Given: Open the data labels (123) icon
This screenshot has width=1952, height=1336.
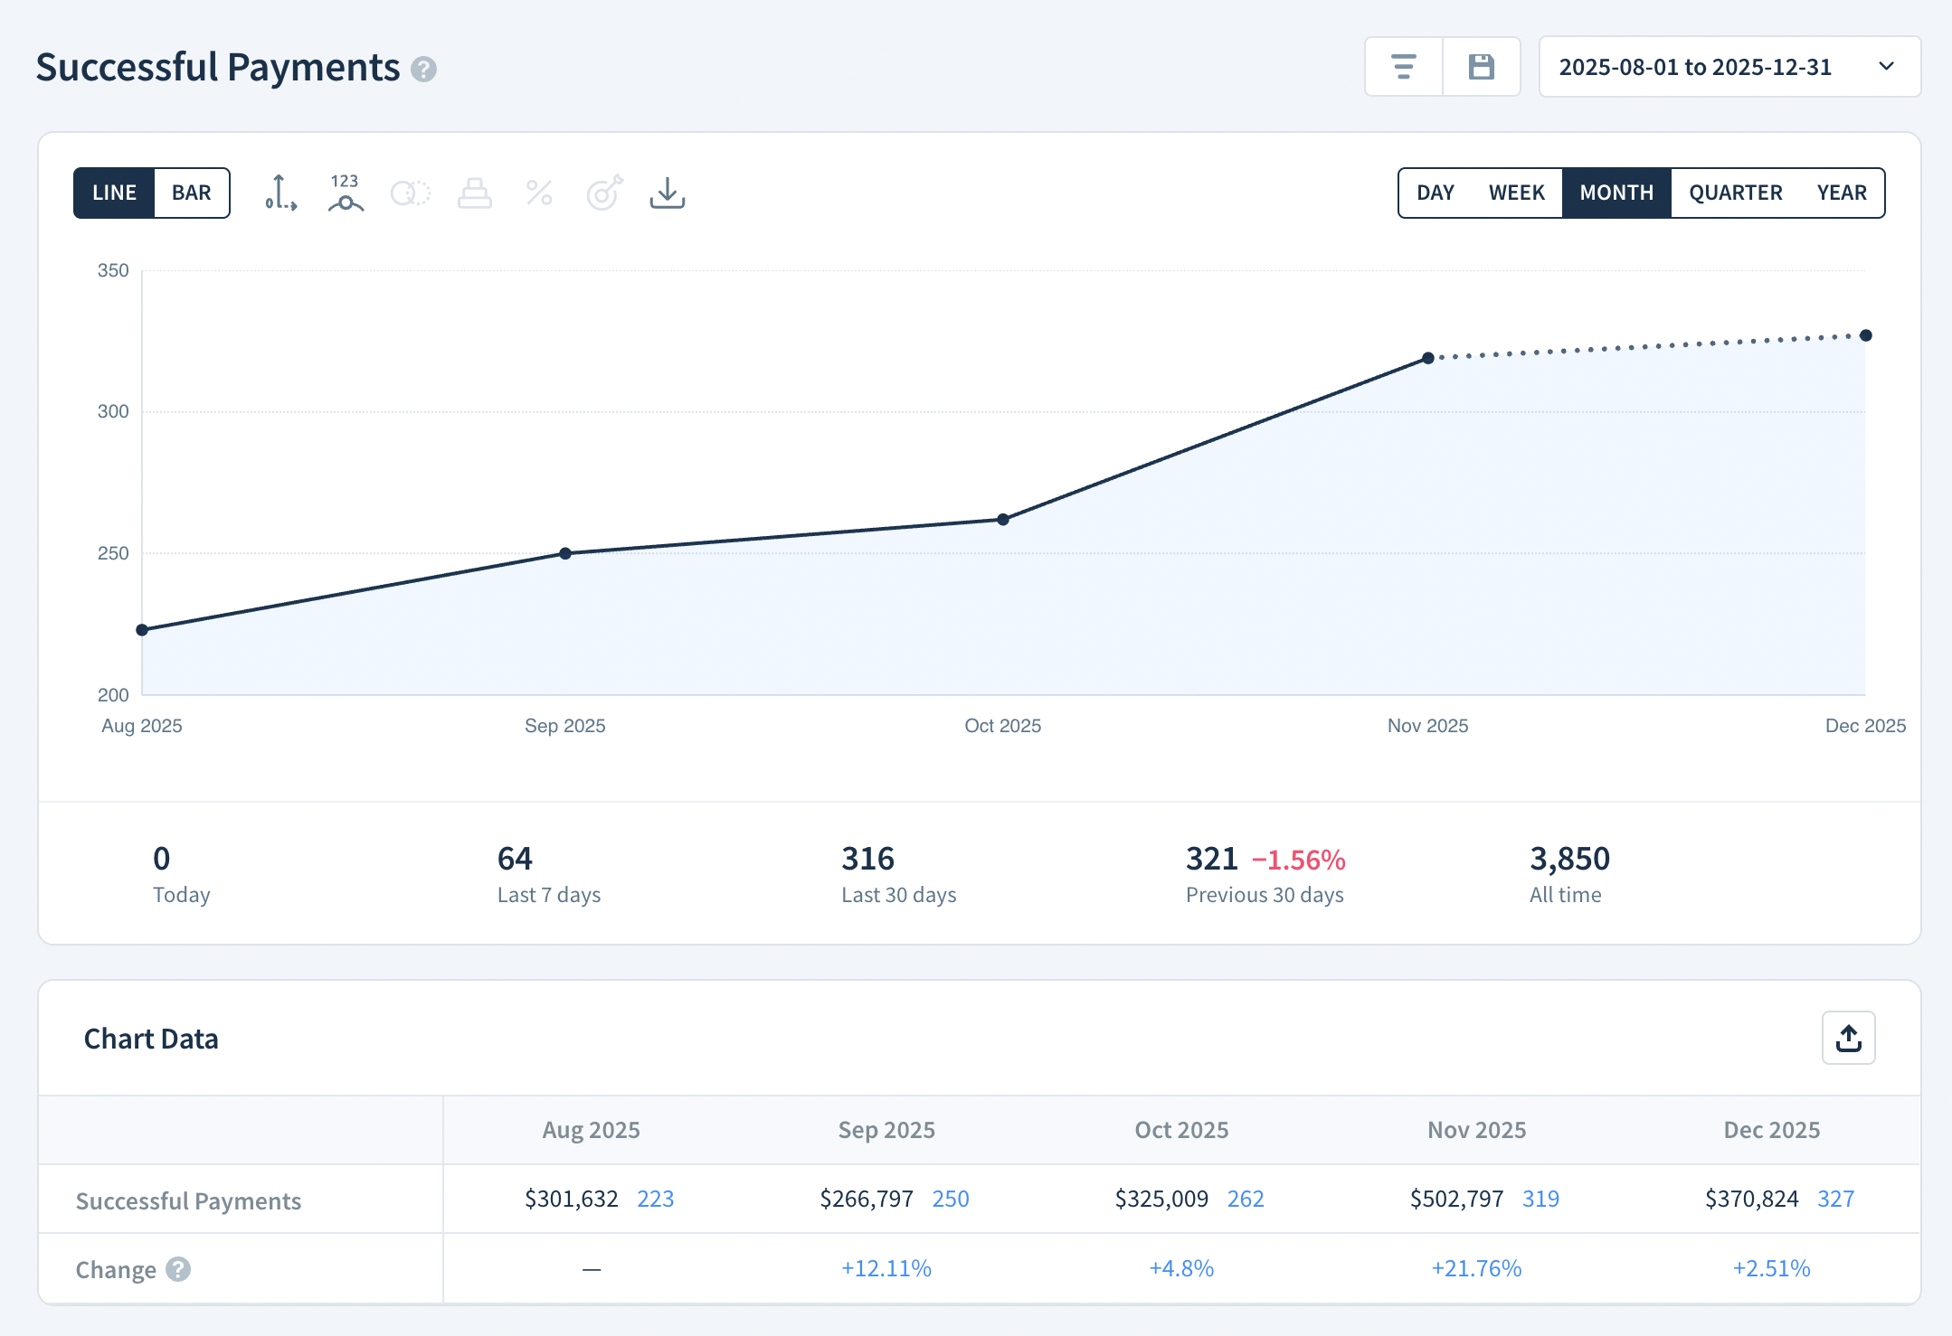Looking at the screenshot, I should pyautogui.click(x=345, y=193).
